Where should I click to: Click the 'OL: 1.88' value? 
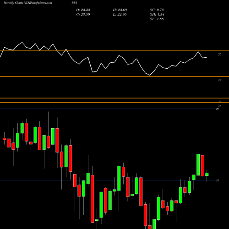point(157,19)
